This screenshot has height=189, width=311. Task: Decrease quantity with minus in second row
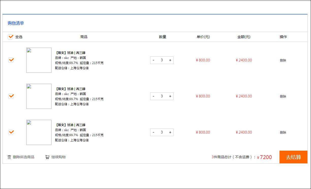click(x=153, y=96)
